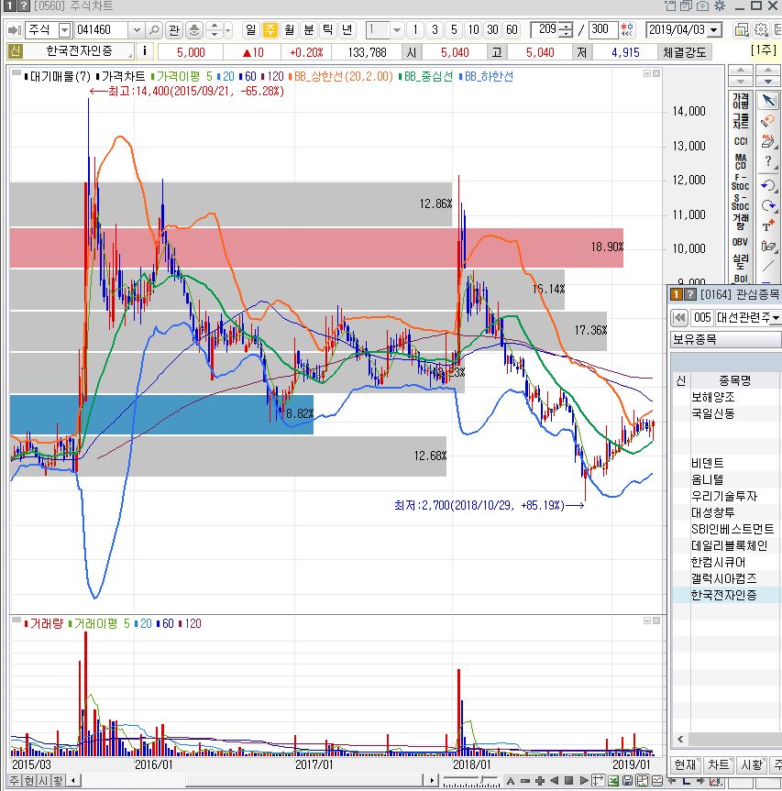This screenshot has width=782, height=791.
Task: Click the 관 watchlist button in toolbar
Action: tap(174, 30)
